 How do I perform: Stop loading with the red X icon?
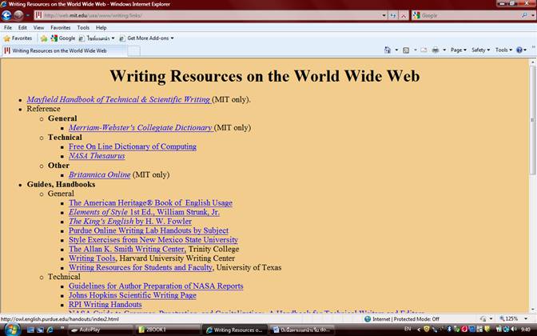(x=404, y=15)
